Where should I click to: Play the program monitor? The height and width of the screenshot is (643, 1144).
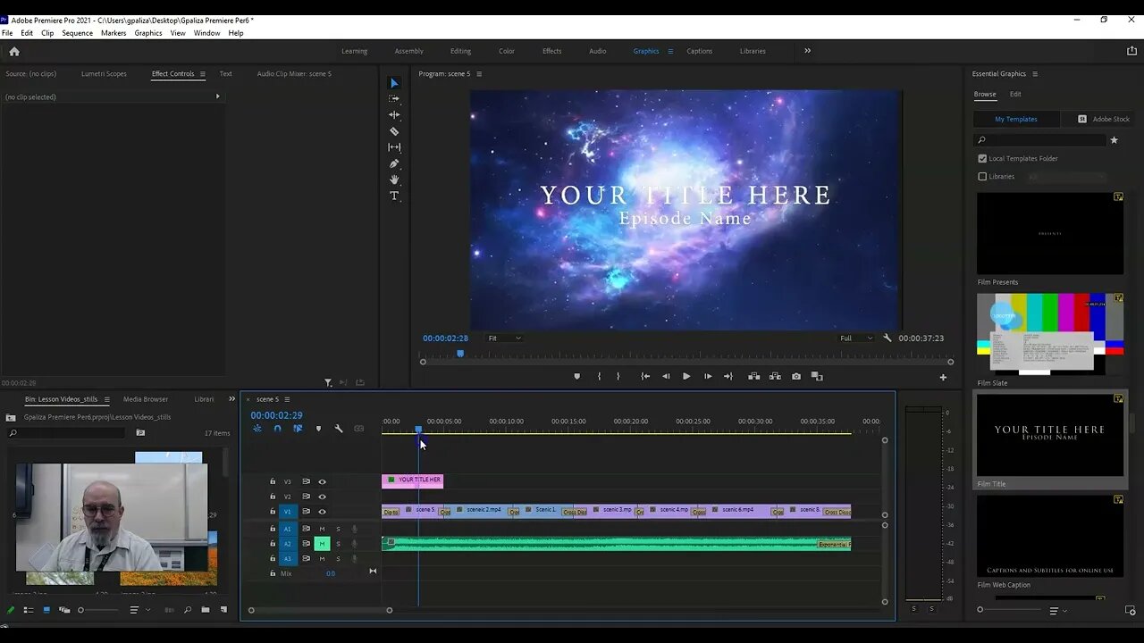(686, 376)
